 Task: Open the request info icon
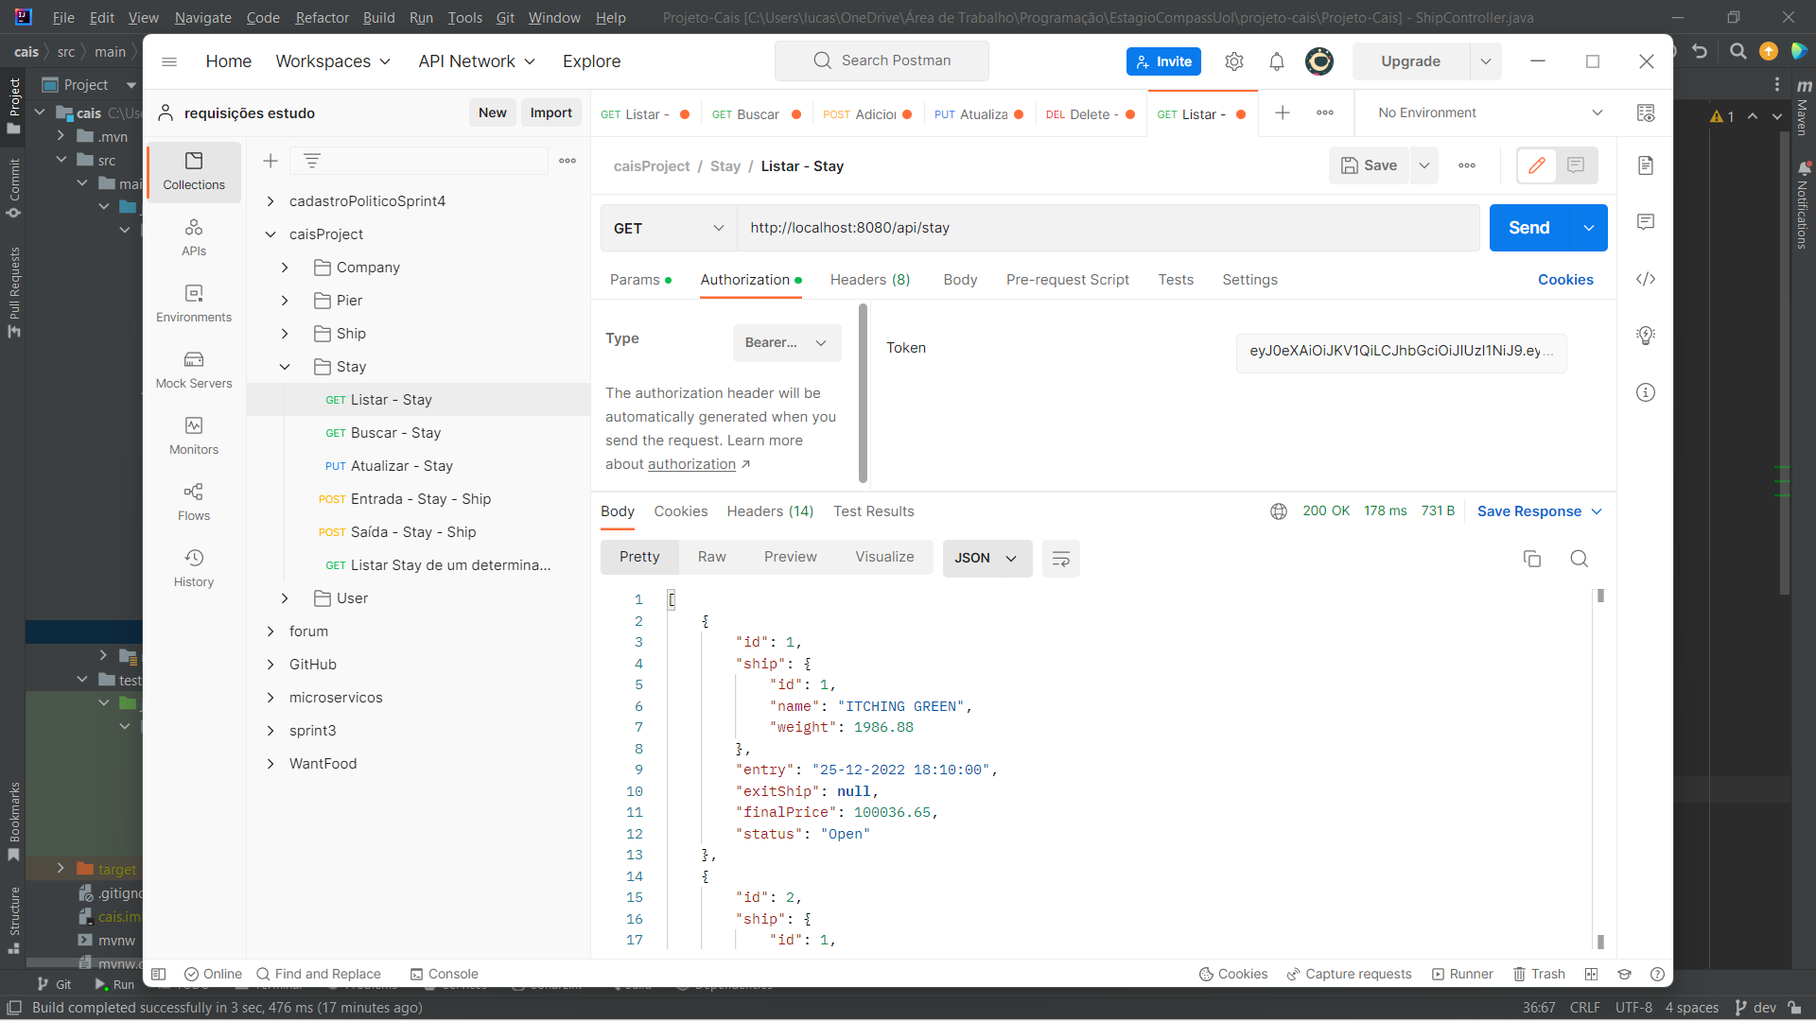pos(1646,392)
